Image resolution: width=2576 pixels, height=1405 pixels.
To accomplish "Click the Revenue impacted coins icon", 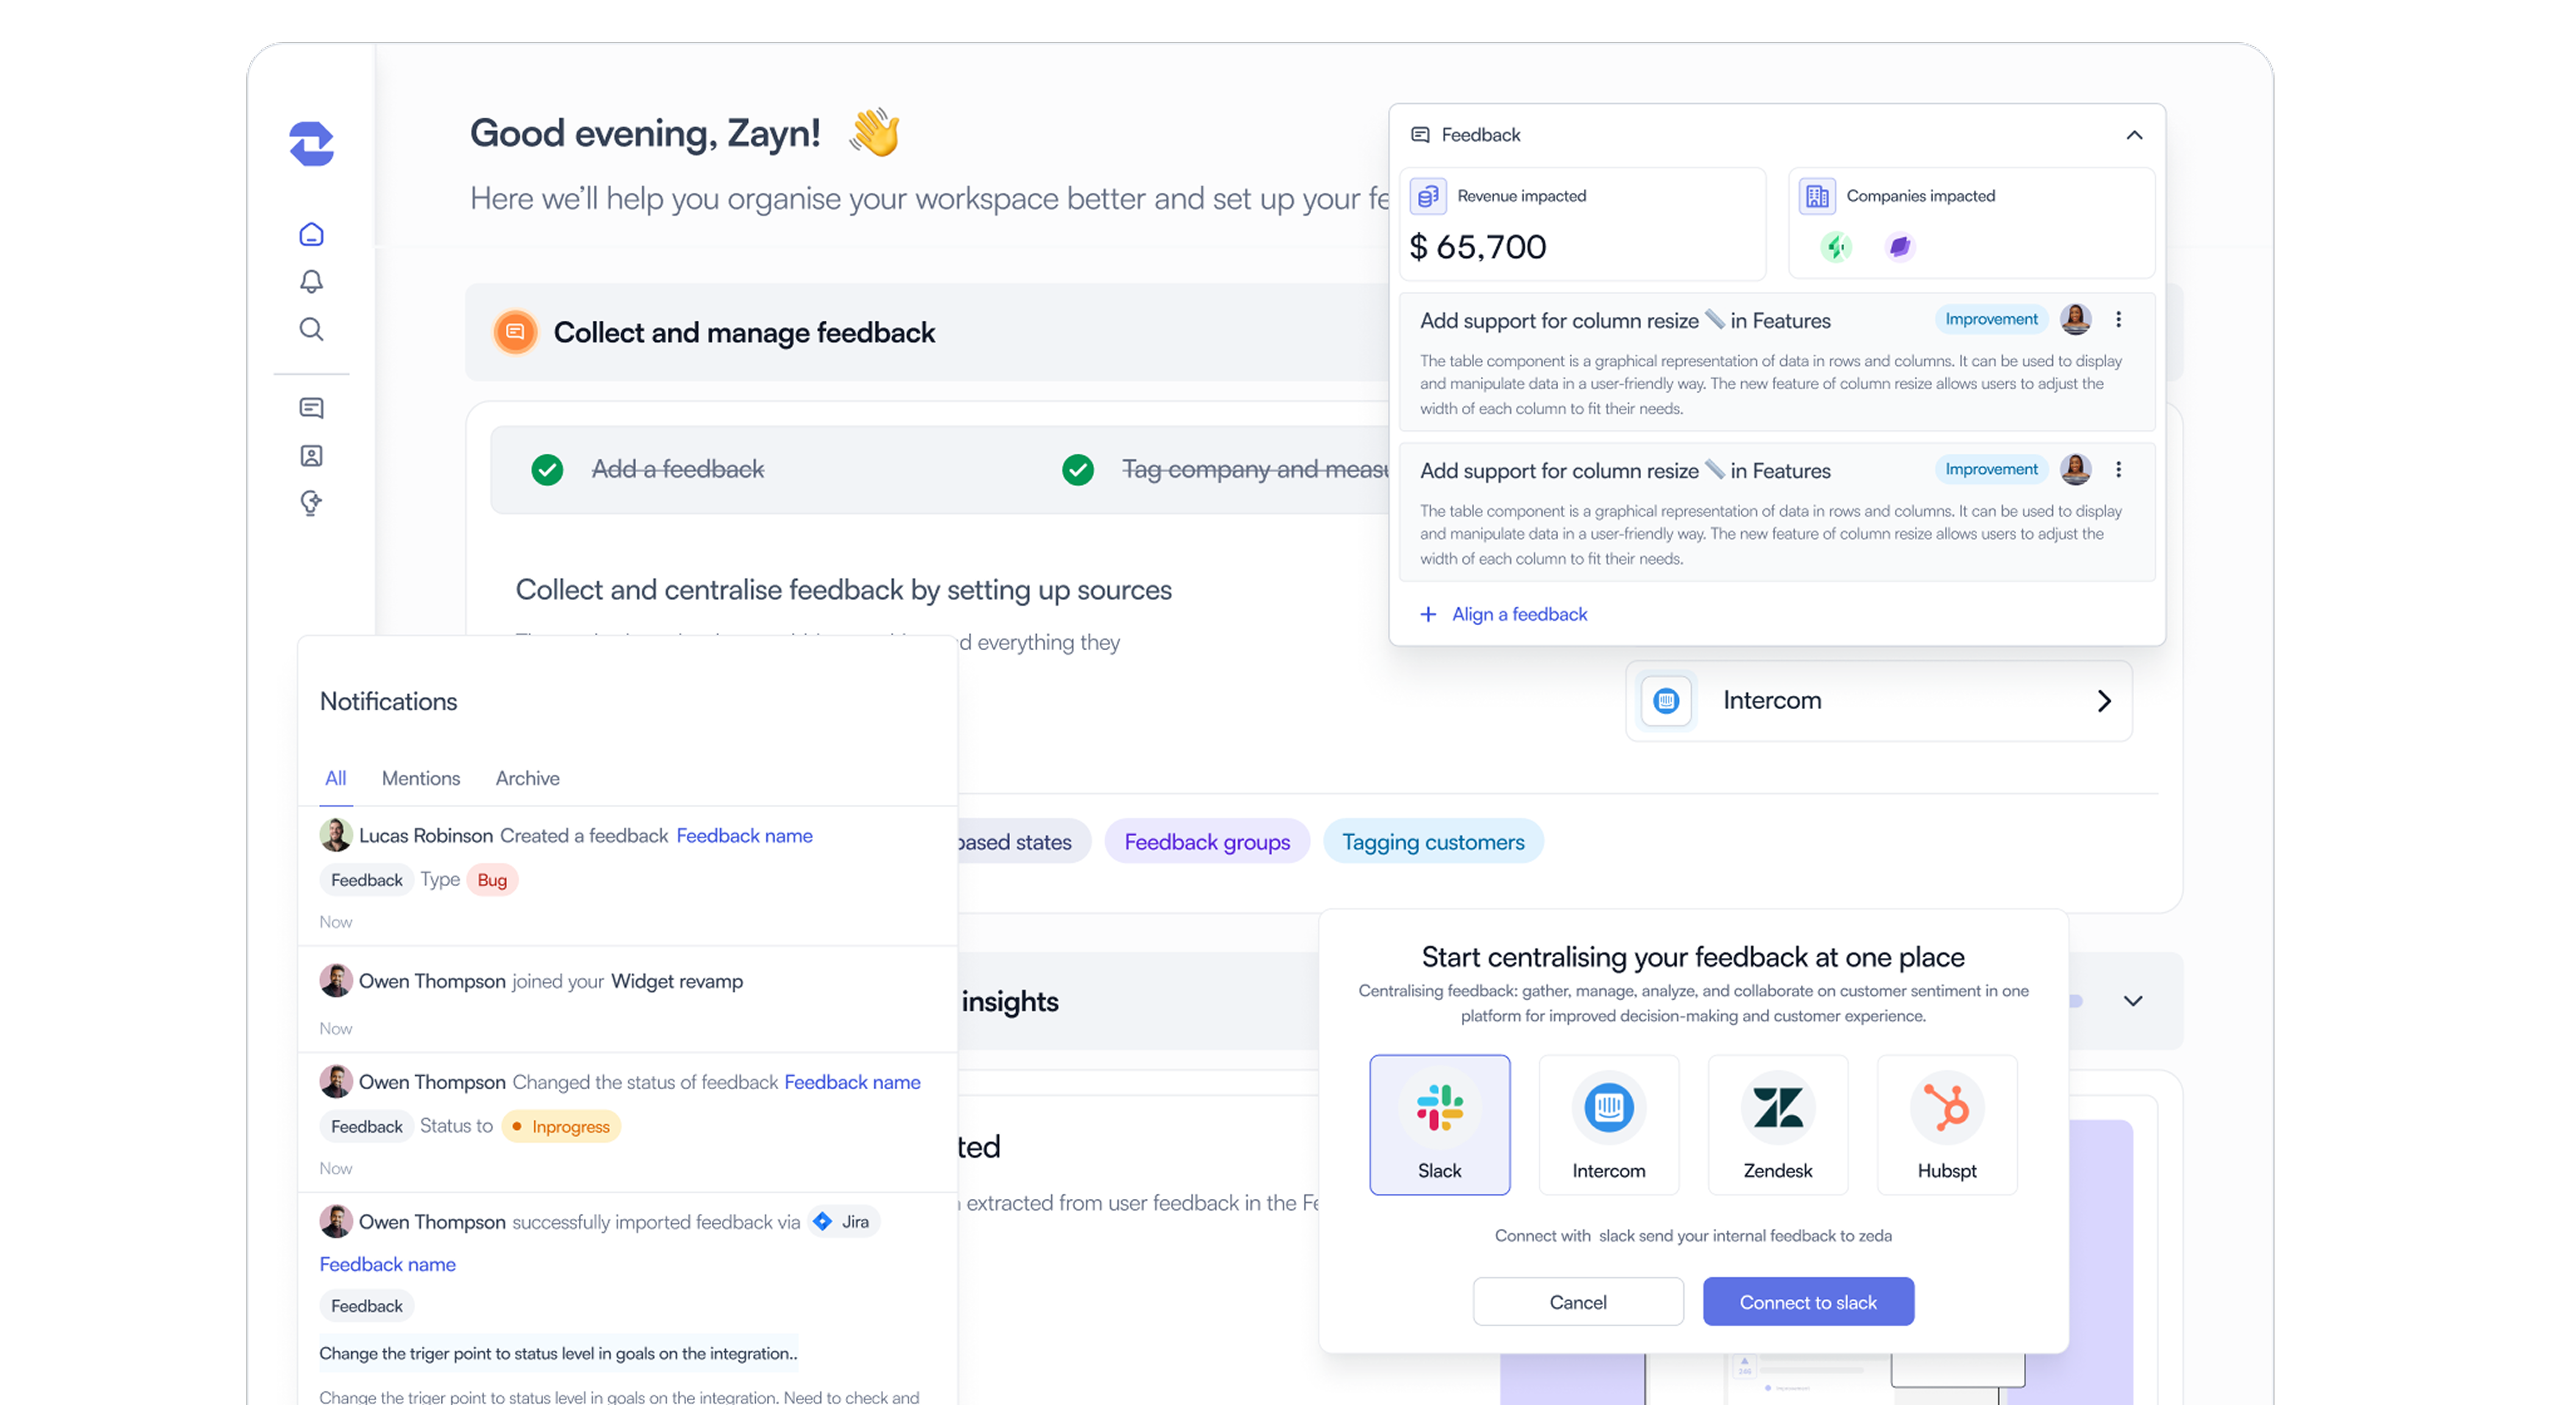I will coord(1428,196).
